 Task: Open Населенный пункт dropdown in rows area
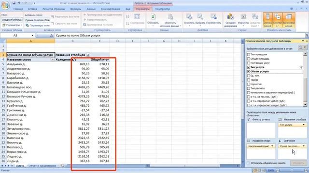[272, 146]
